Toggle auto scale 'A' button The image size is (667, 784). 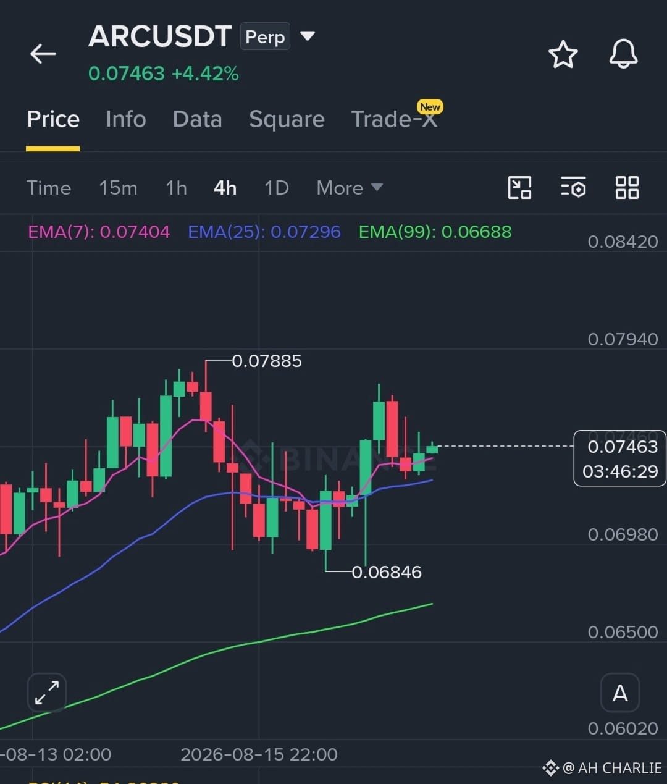click(620, 693)
